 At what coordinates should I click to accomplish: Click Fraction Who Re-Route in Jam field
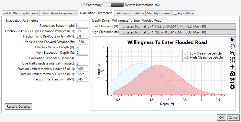click(x=82, y=36)
